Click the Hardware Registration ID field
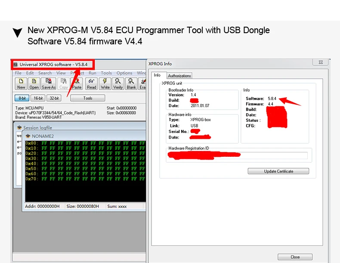 pos(238,155)
